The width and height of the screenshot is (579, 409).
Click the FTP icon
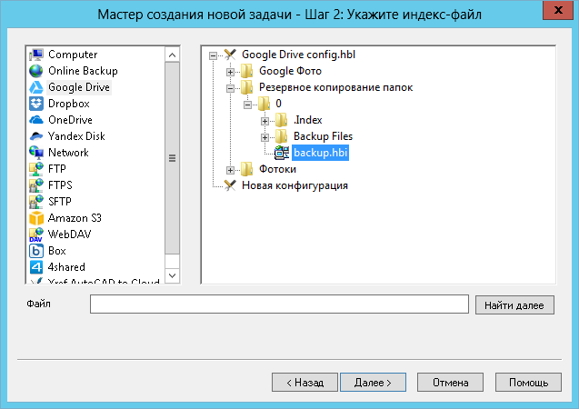[x=36, y=169]
